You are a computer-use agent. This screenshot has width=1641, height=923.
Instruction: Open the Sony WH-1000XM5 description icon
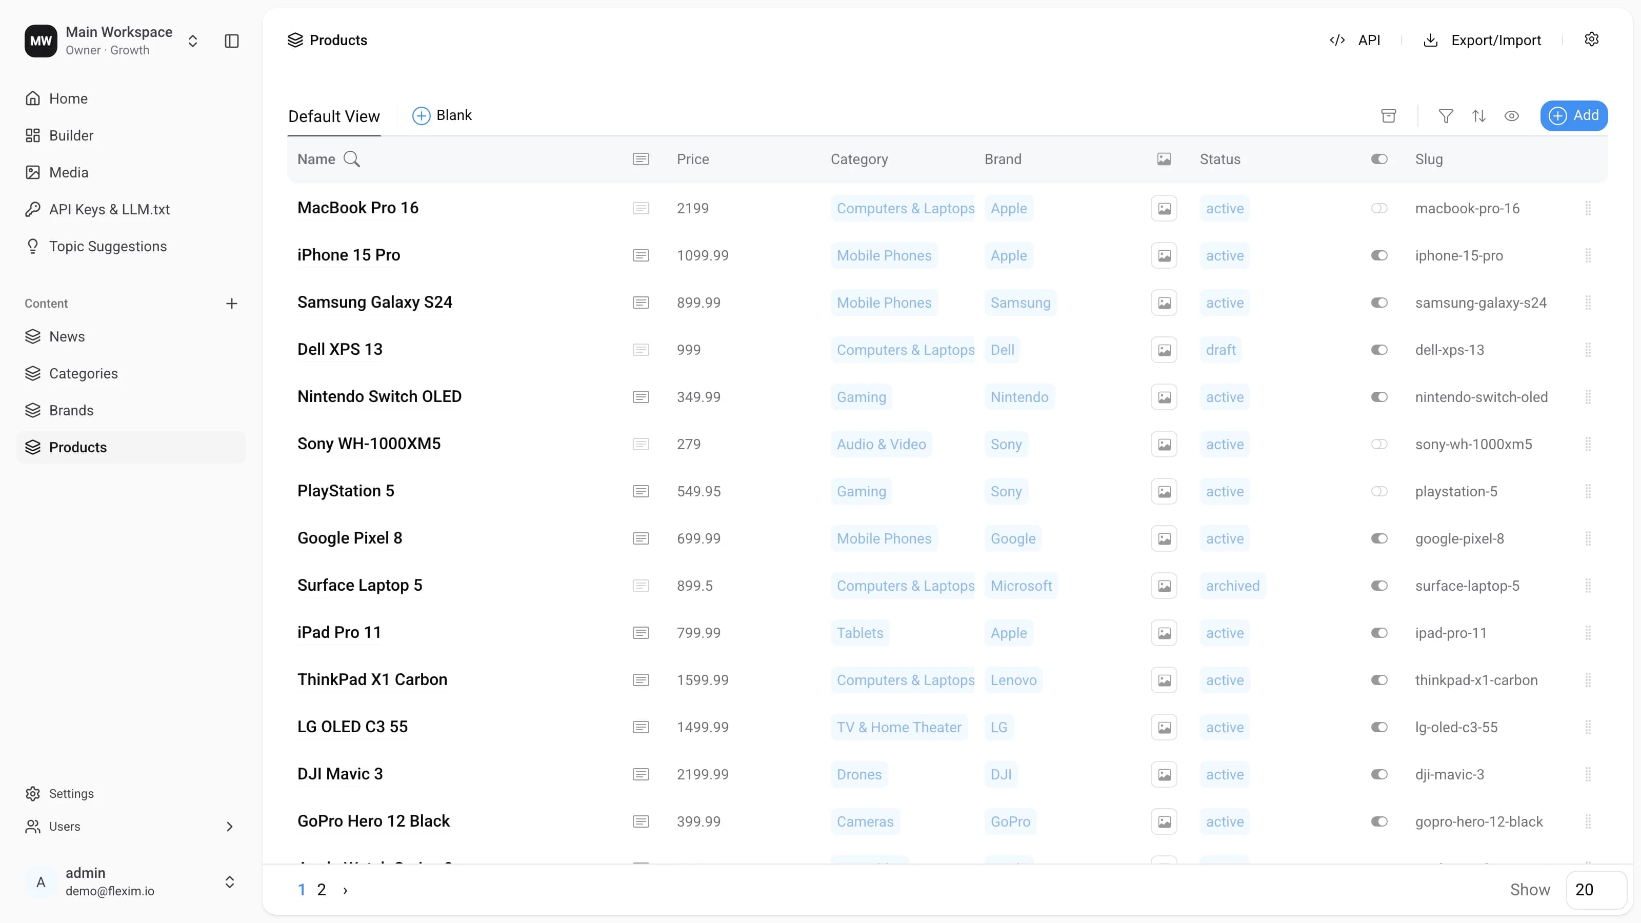point(641,444)
